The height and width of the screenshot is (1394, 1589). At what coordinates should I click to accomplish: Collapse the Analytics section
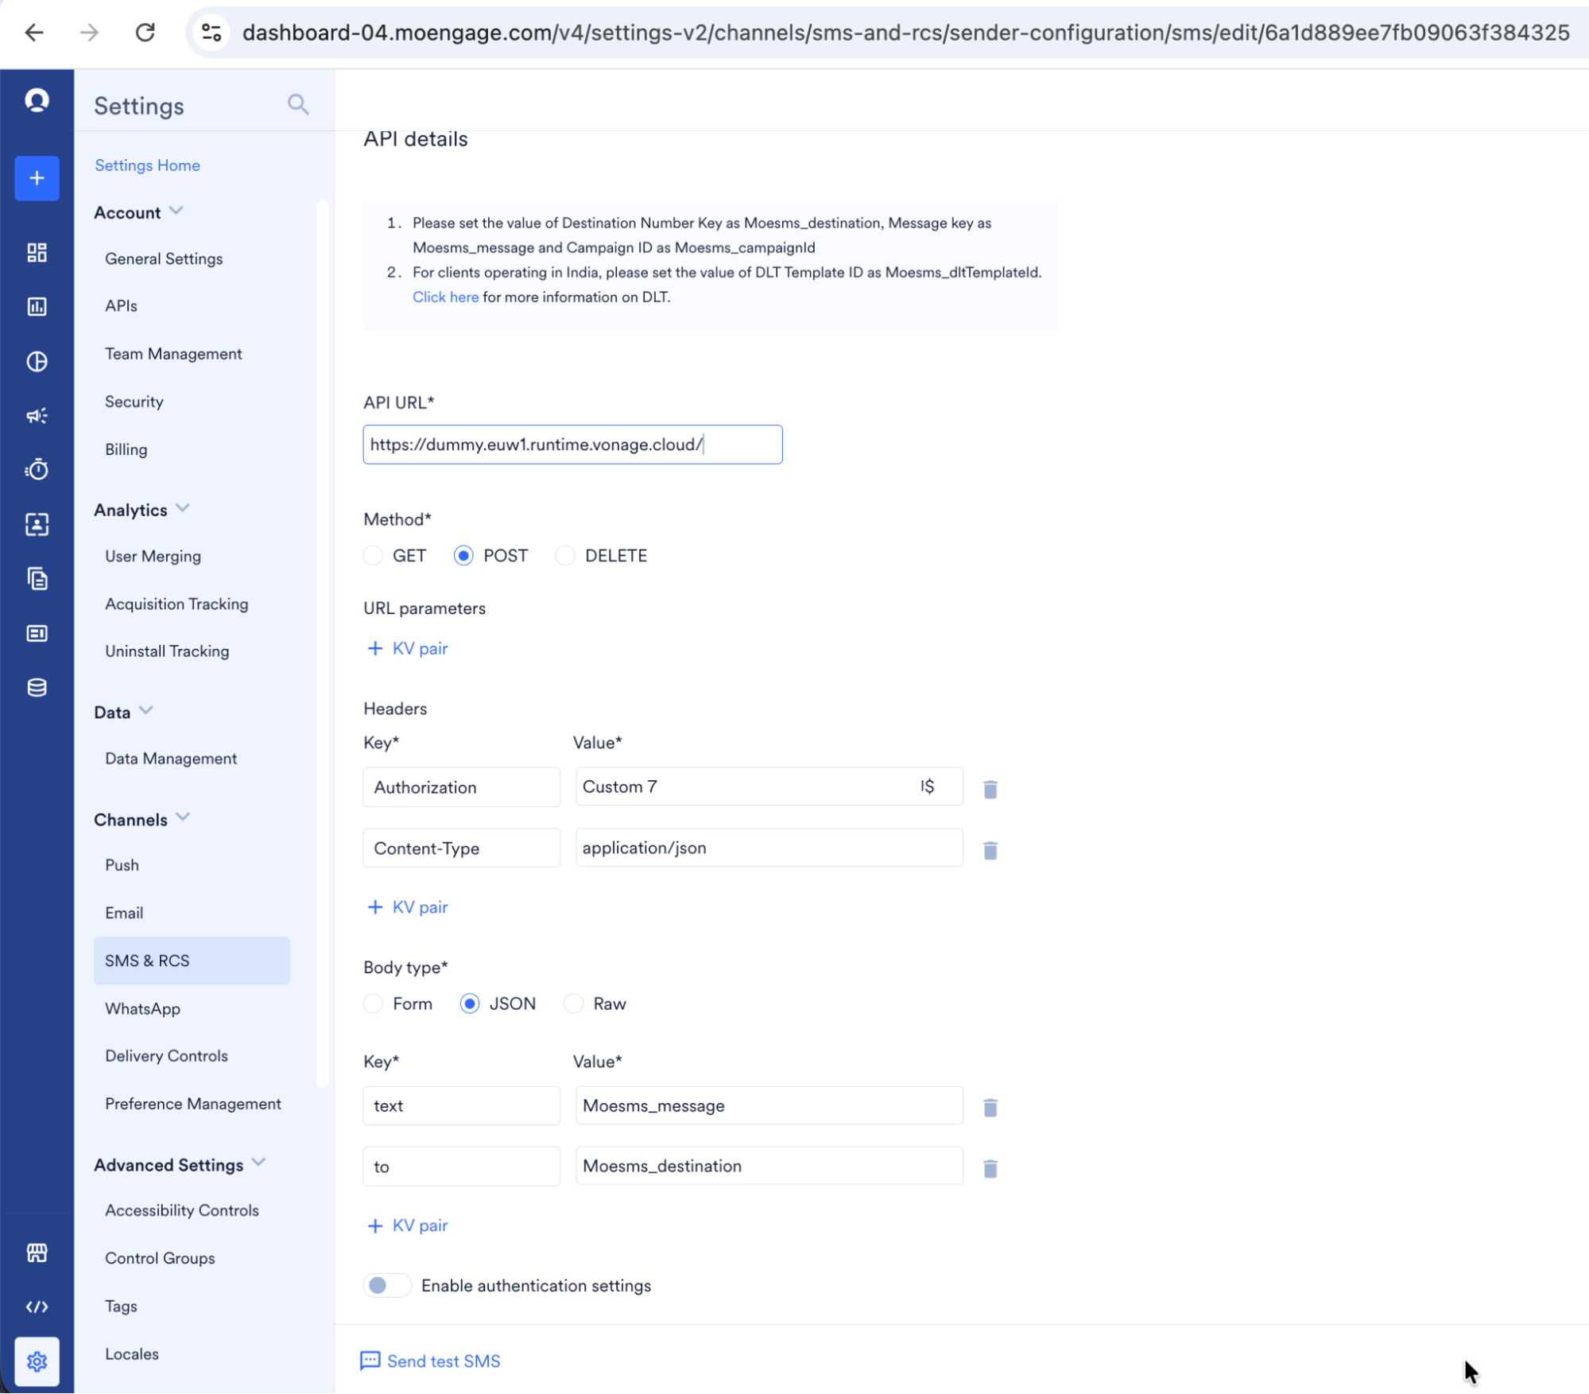183,509
